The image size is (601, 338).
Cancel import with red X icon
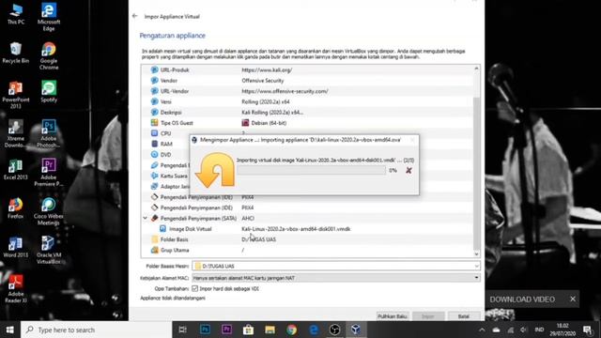coord(408,170)
